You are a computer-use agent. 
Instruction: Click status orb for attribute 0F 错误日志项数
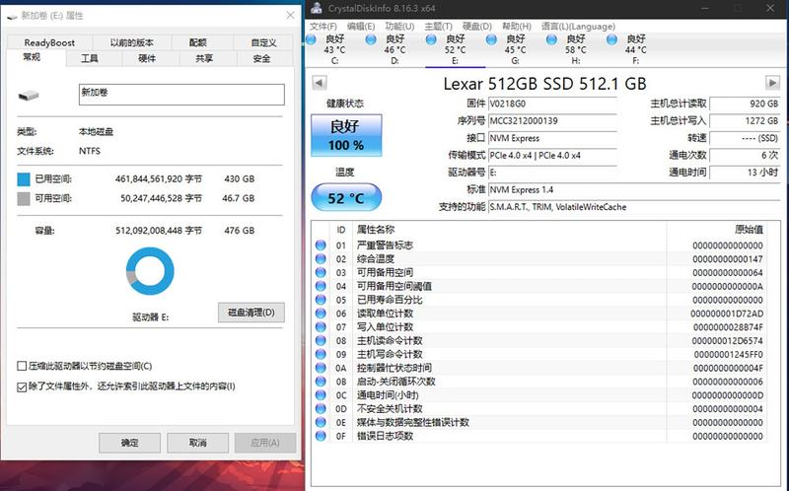(321, 436)
